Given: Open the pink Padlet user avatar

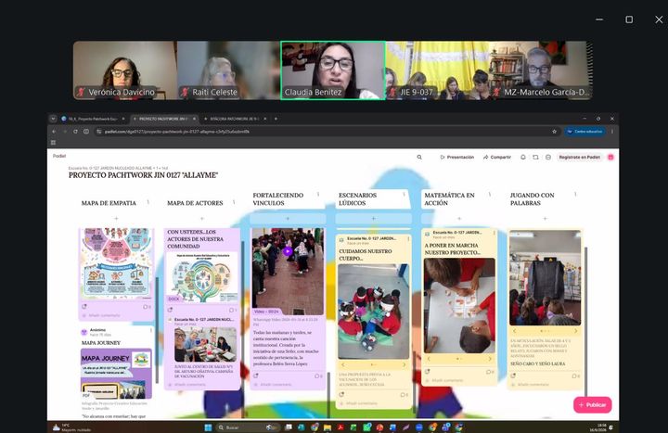Looking at the screenshot, I should (x=610, y=157).
